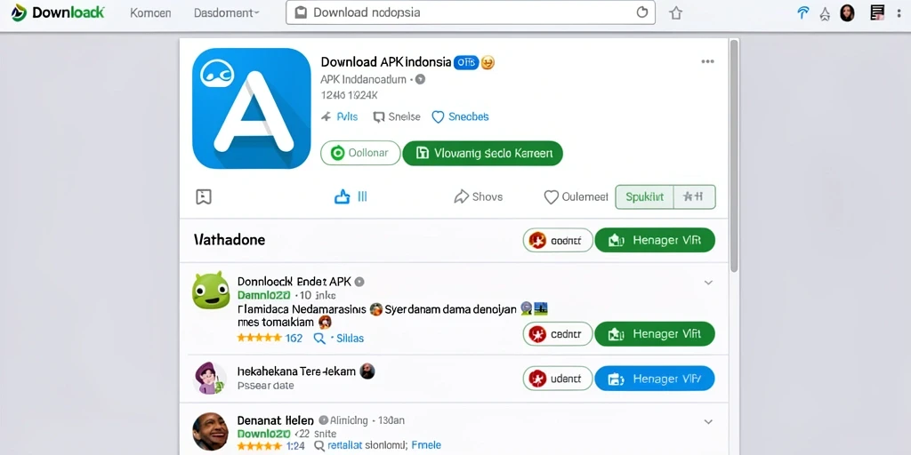
Task: Click the Snelse comment link
Action: click(396, 116)
